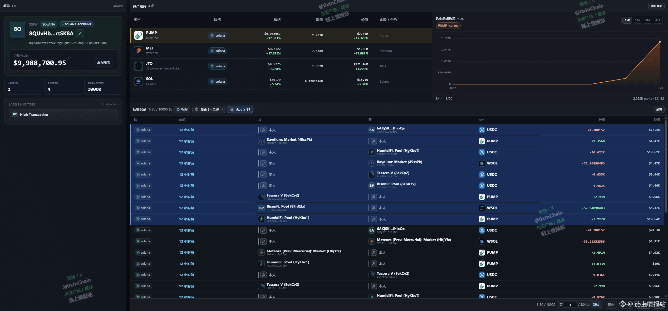The image size is (668, 311).
Task: Click the $971.46K value in the JTO row
Action: (361, 64)
